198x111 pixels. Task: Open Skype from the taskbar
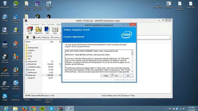pyautogui.click(x=51, y=109)
